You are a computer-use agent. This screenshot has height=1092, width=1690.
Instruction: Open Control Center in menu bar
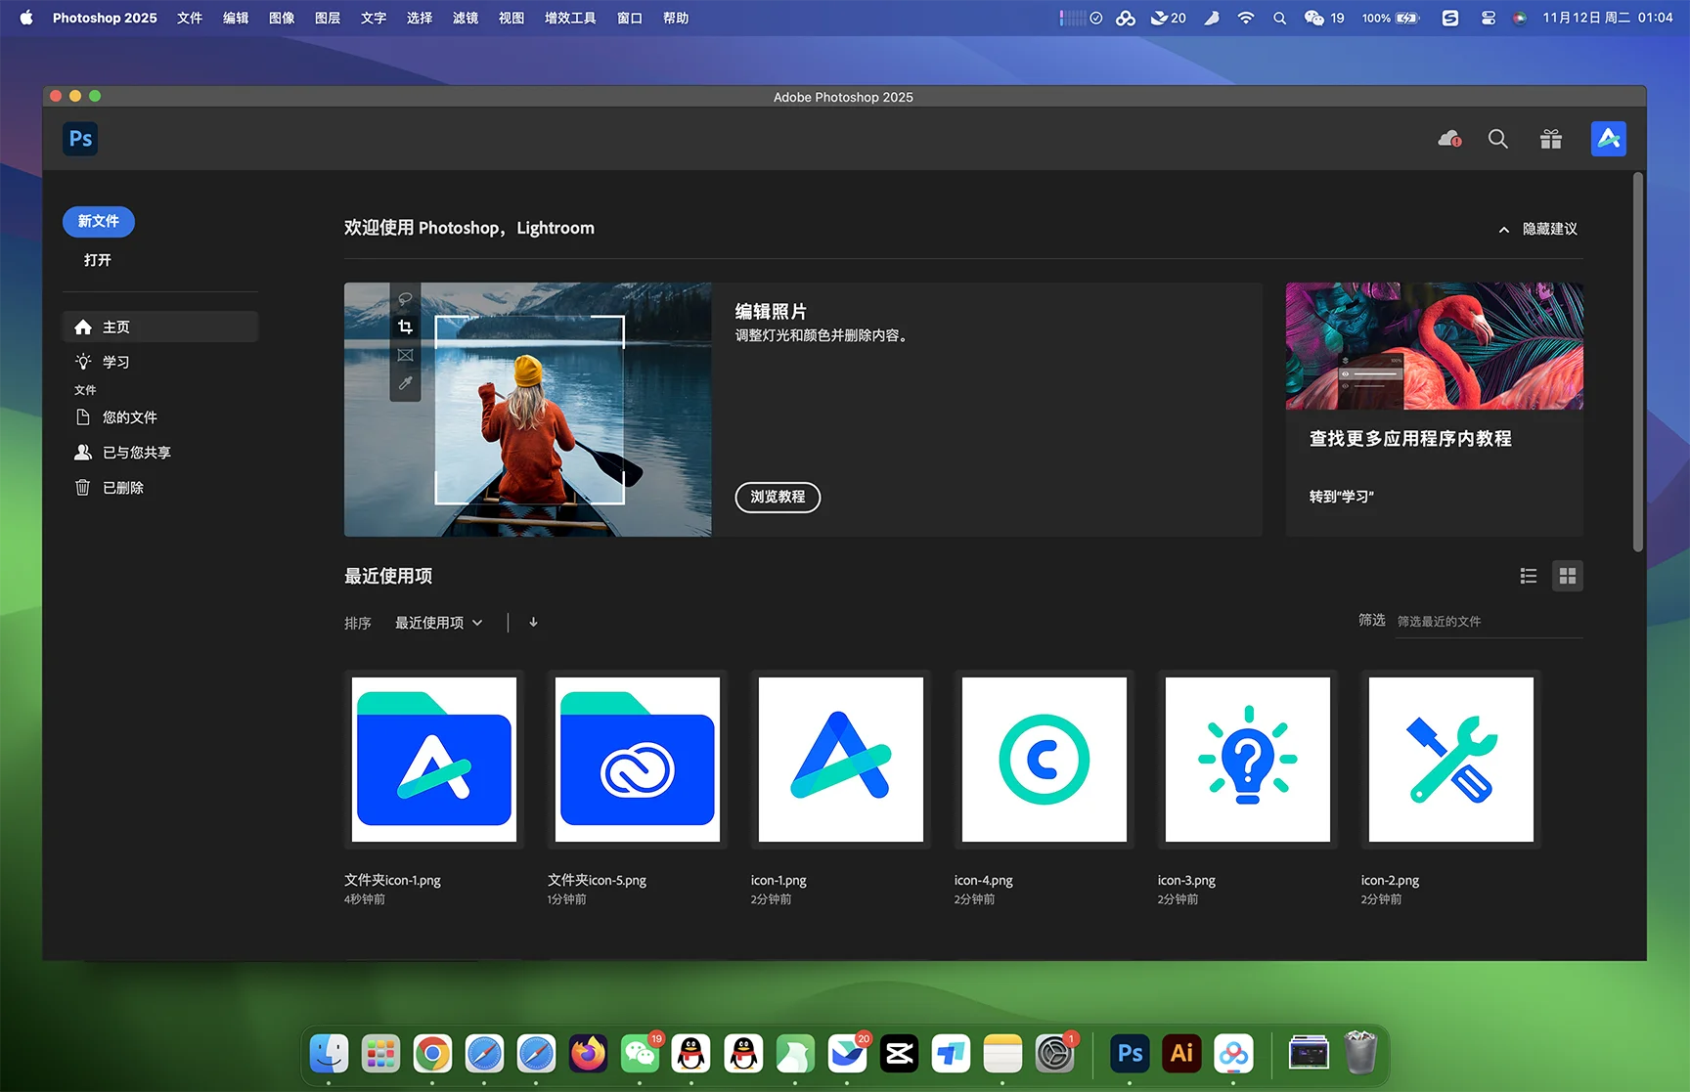tap(1489, 18)
